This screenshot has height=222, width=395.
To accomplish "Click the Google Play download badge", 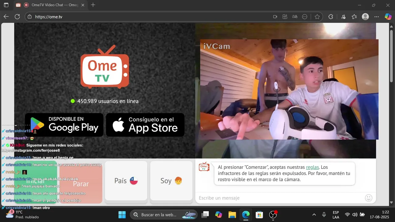I will coord(64,125).
